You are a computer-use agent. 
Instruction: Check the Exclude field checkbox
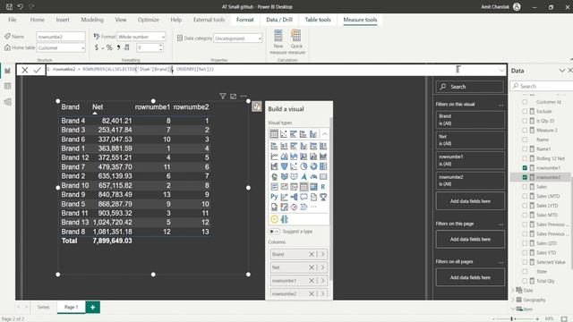pyautogui.click(x=525, y=111)
